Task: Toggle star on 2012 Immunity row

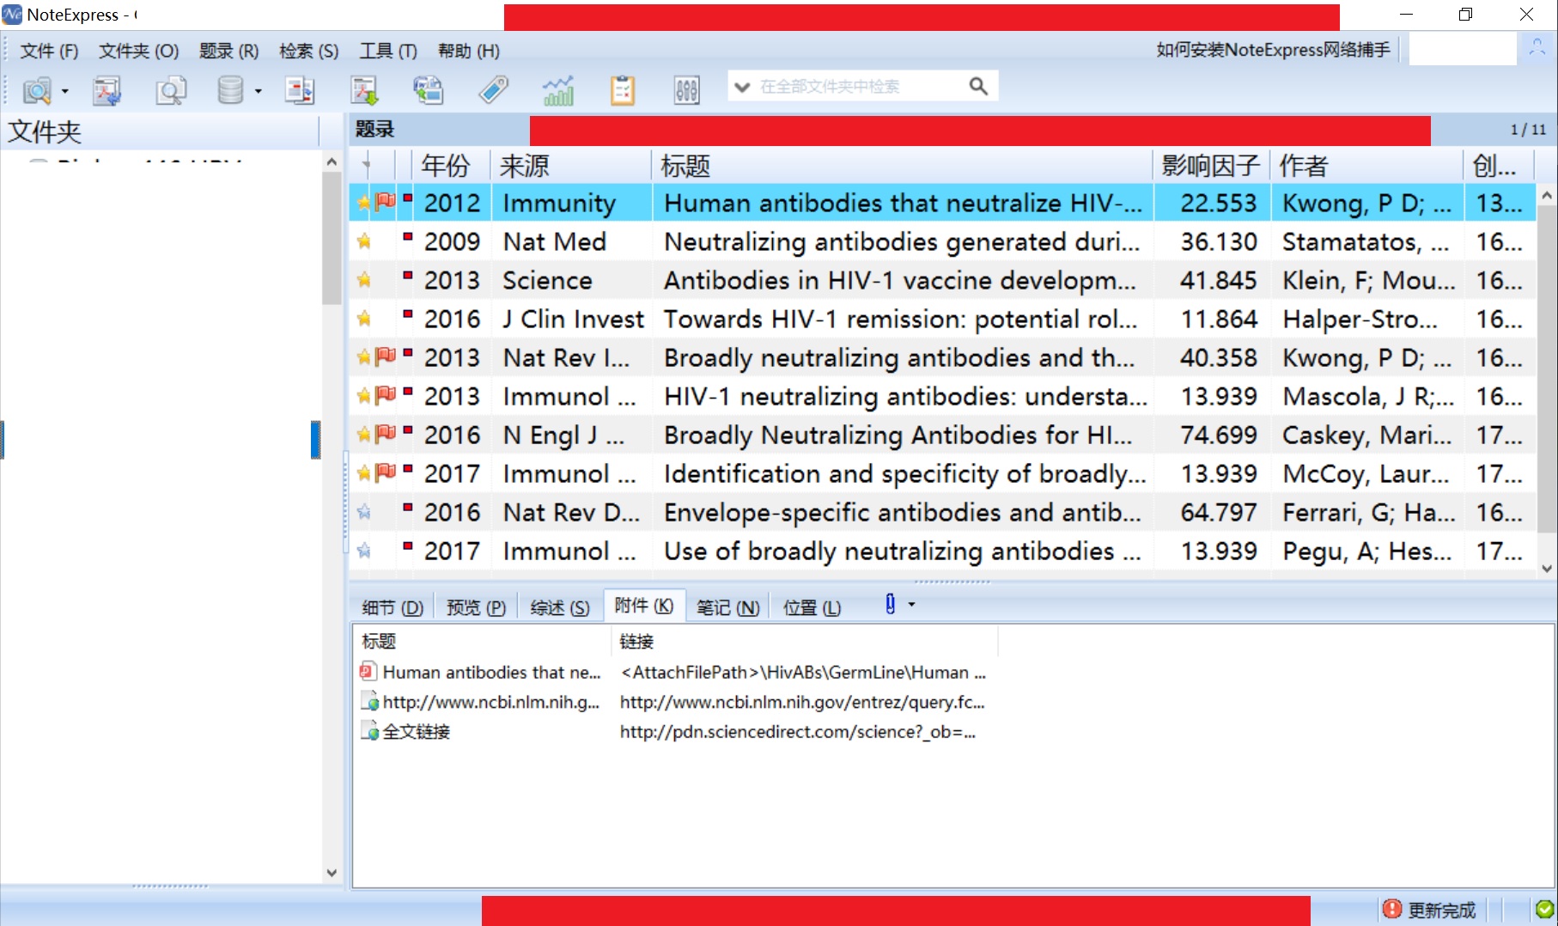Action: pos(364,203)
